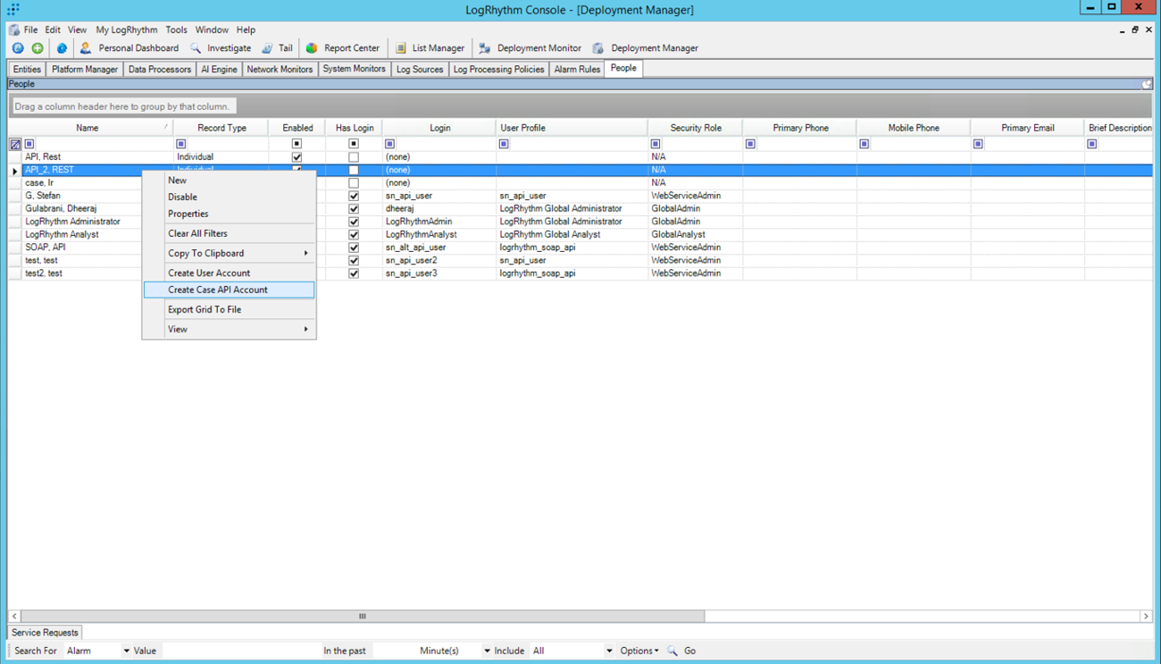Screen dimensions: 1161x664
Task: Click the Name column filter icon
Action: [29, 144]
